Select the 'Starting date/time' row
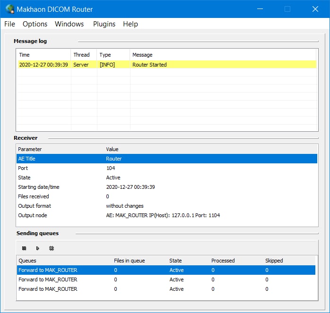This screenshot has width=330, height=313. [x=167, y=187]
